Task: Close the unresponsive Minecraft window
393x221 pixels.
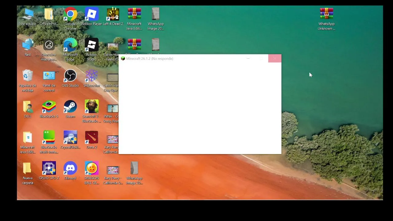Action: (x=274, y=58)
